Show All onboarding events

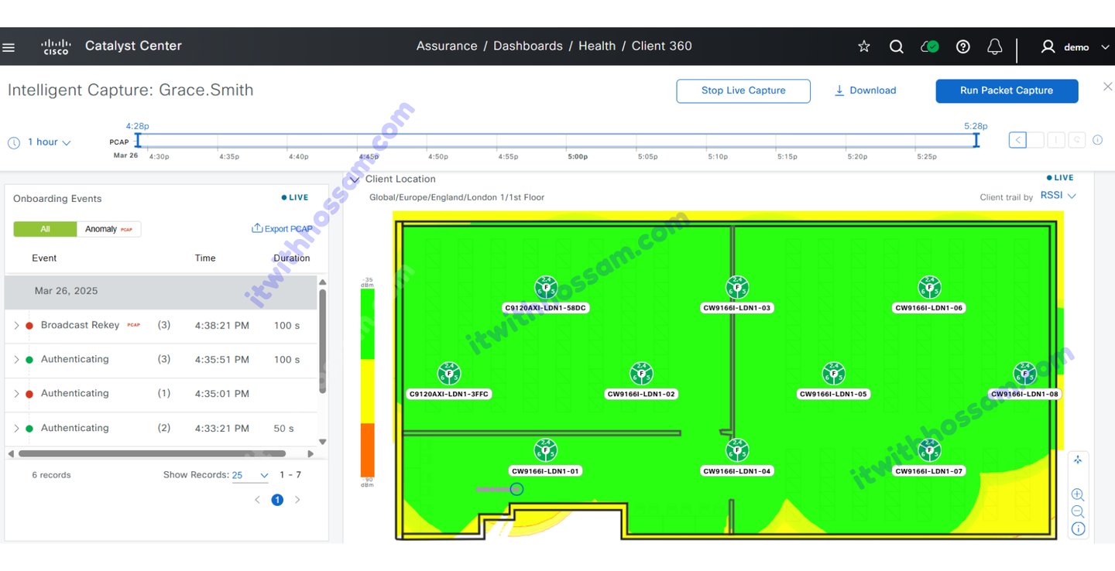45,229
